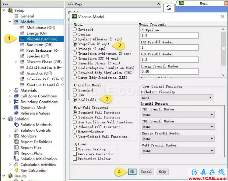
Task: Click the Run Calculation lightning icon
Action: click(17, 170)
